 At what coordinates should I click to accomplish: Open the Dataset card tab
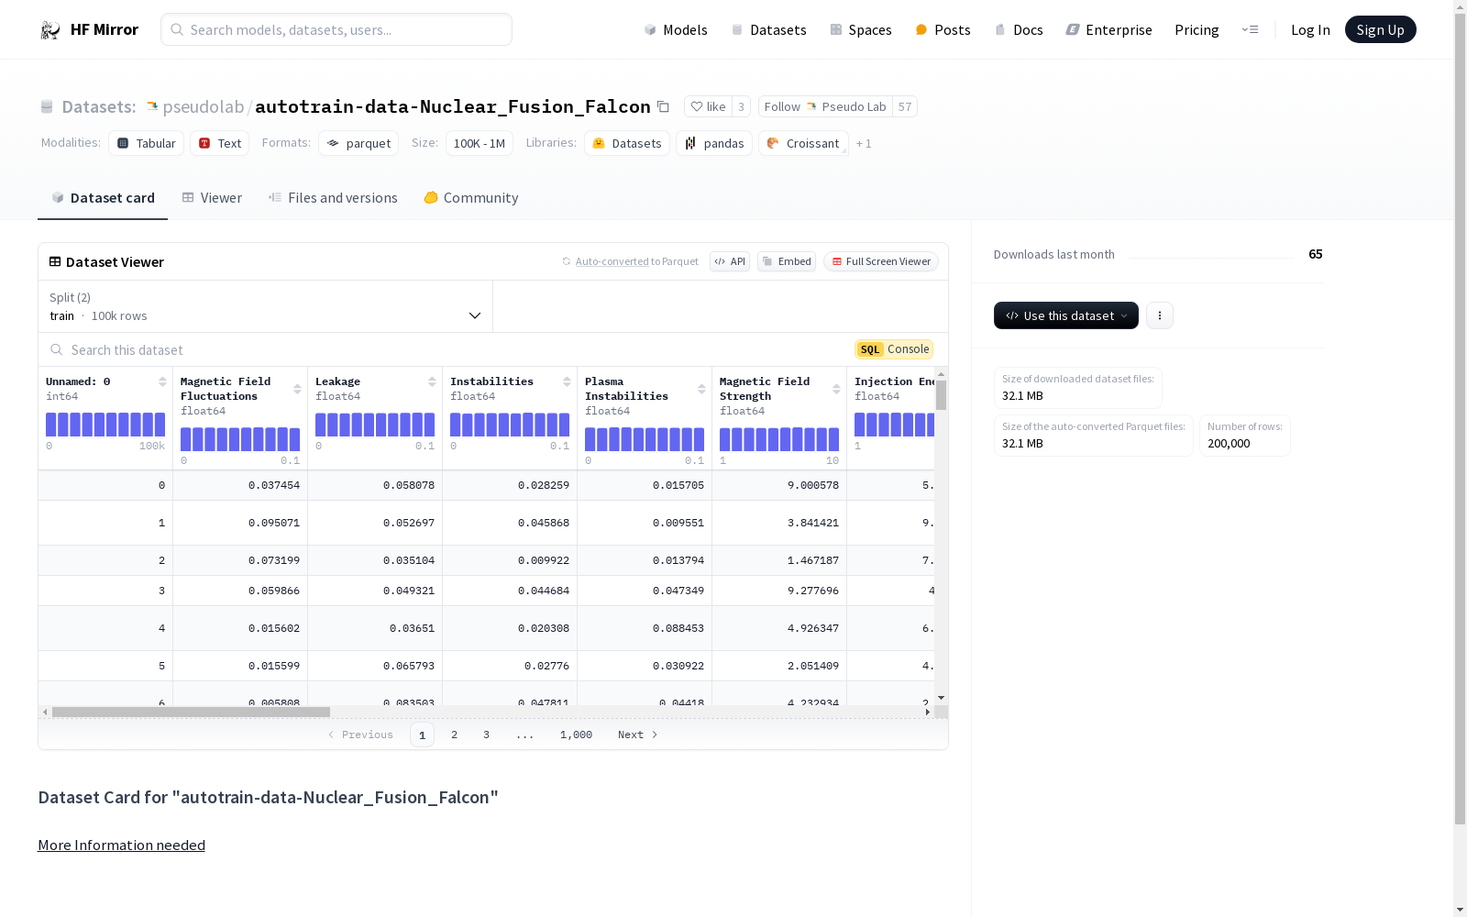coord(103,198)
